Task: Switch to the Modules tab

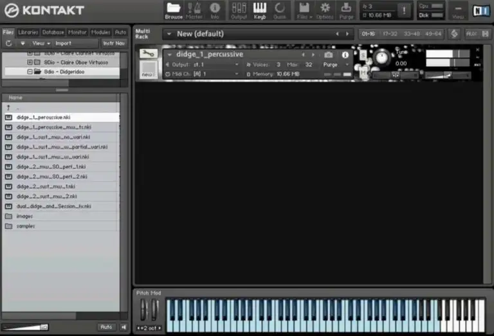Action: (100, 32)
